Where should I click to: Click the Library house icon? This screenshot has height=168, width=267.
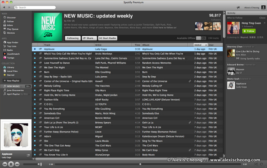click(x=5, y=67)
